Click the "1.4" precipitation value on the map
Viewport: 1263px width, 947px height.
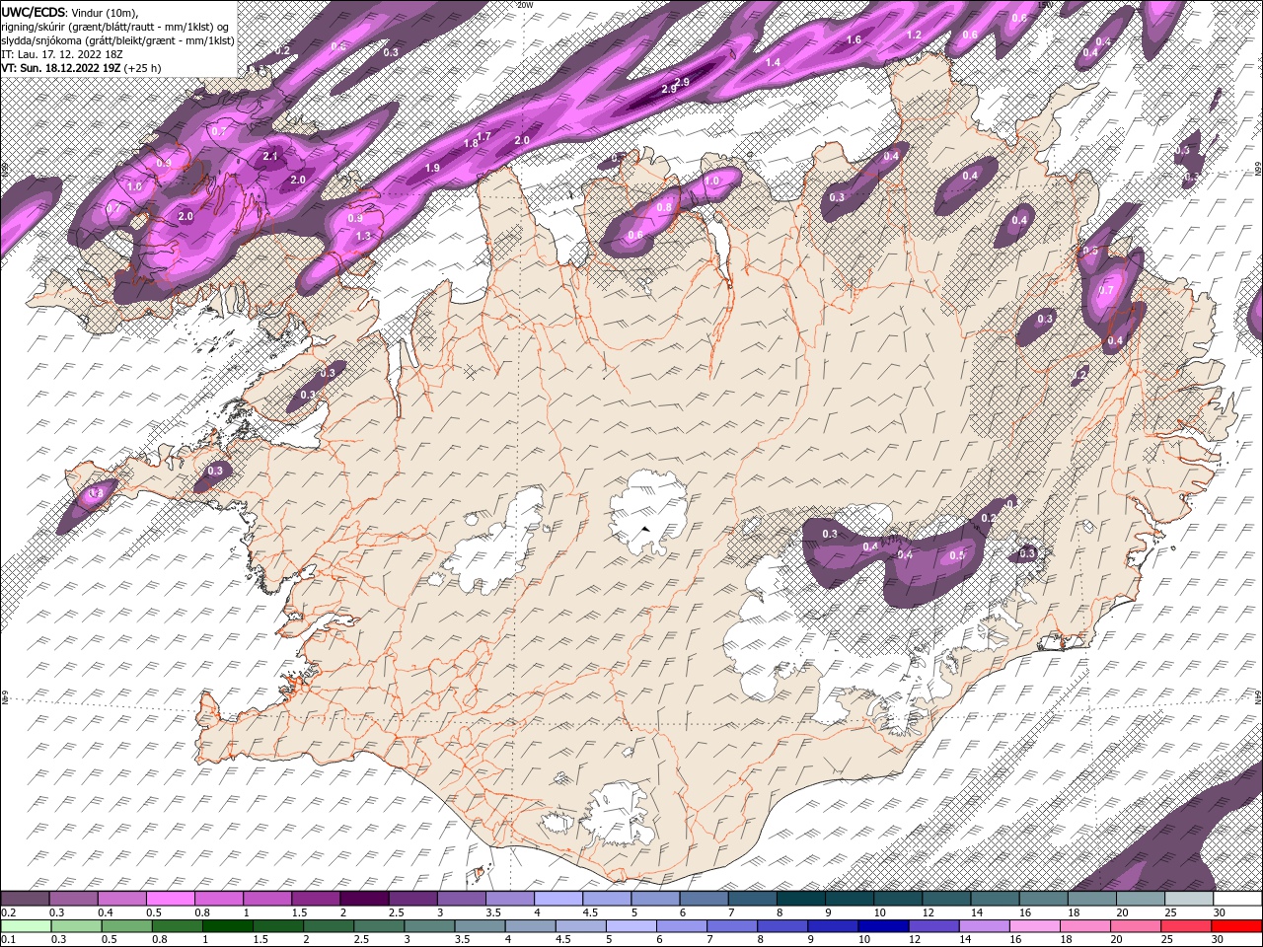[773, 62]
